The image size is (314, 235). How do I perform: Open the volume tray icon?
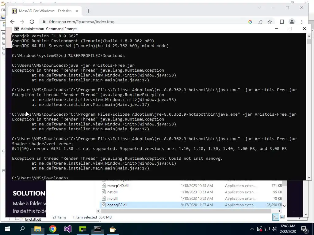point(274,229)
